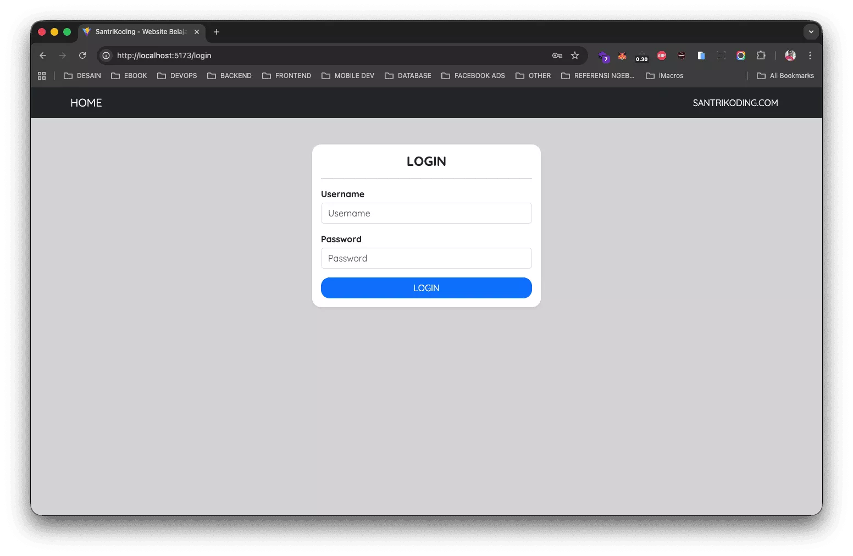Screen dimensions: 853x556
Task: Open SANTRIKODING.COM link in navbar
Action: point(735,103)
